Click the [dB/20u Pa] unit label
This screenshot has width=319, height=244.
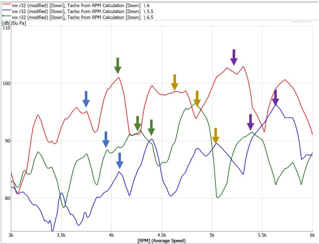(x=14, y=23)
